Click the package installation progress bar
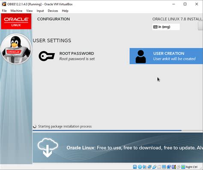 click(118, 130)
